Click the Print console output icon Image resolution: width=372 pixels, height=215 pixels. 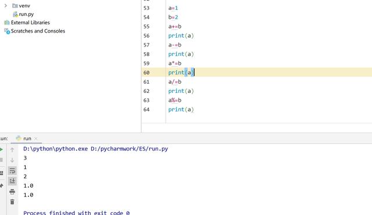pos(12,192)
